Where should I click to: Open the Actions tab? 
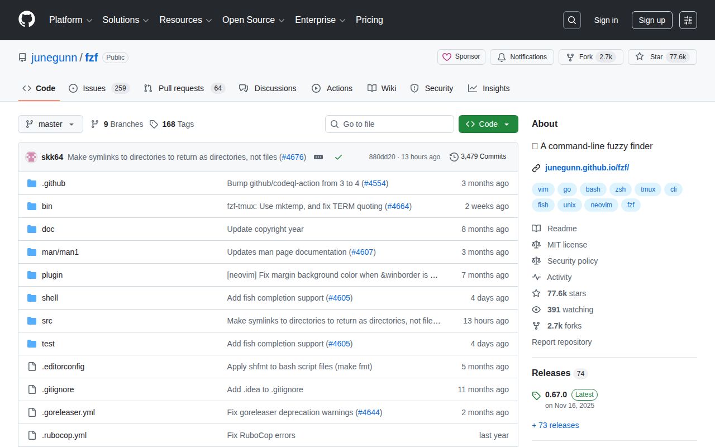(332, 88)
